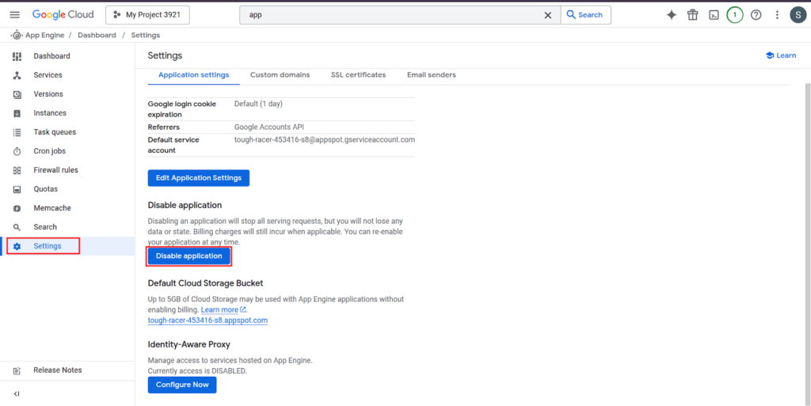Click Edit Application Settings button
The height and width of the screenshot is (406, 811).
coord(199,178)
